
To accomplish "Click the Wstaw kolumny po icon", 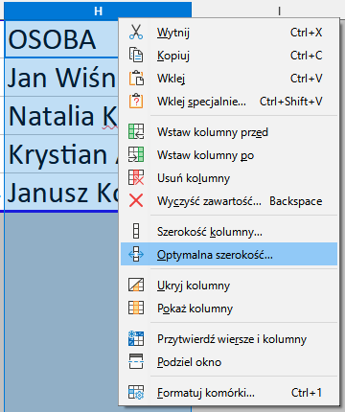I will click(136, 155).
